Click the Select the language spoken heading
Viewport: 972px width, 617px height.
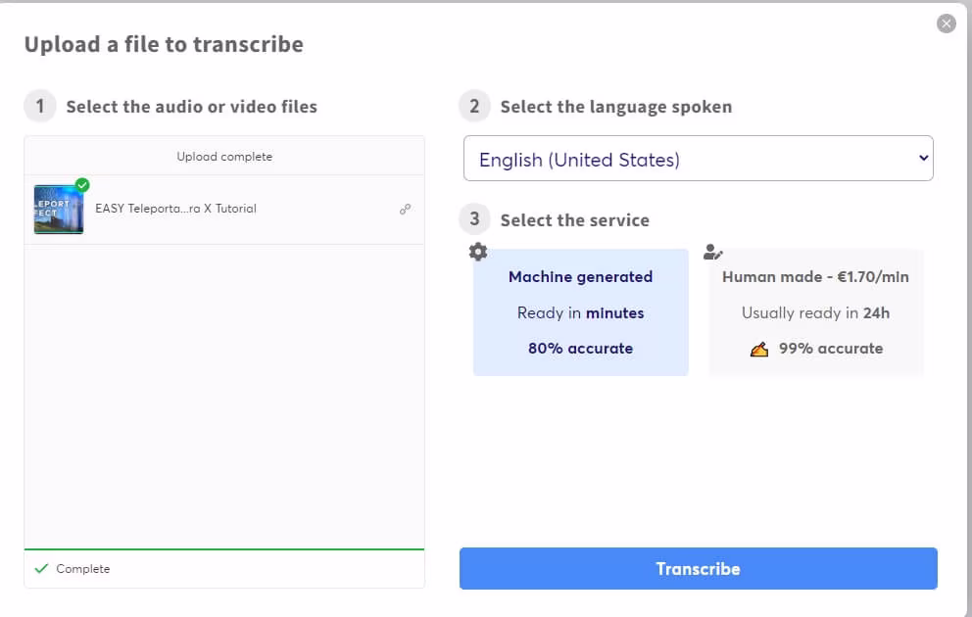click(615, 107)
